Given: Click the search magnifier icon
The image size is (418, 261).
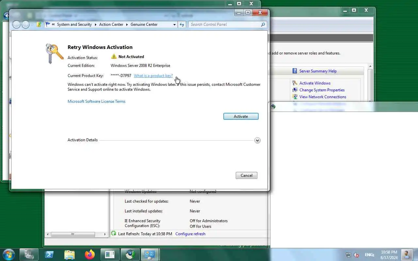Looking at the screenshot, I should point(263,24).
